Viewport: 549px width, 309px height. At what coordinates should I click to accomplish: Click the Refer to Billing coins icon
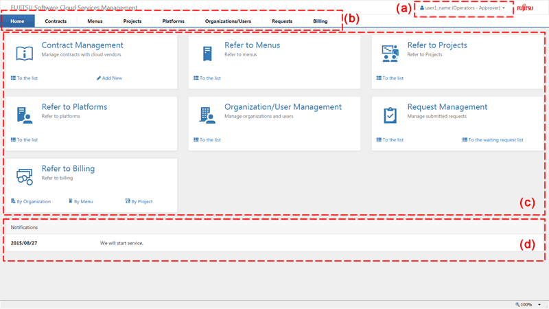(25, 176)
